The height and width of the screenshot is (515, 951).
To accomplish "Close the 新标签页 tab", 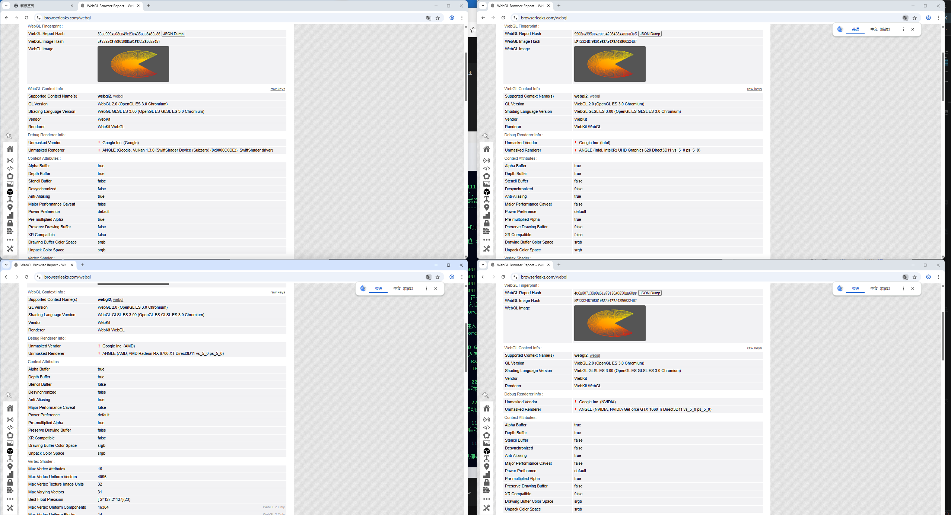I will 72,6.
